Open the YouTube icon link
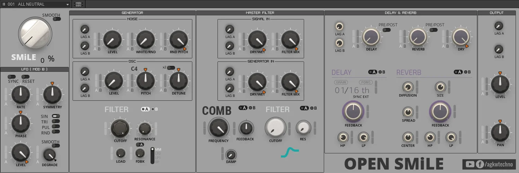Viewport: 519px width, 173px height. (x=470, y=164)
